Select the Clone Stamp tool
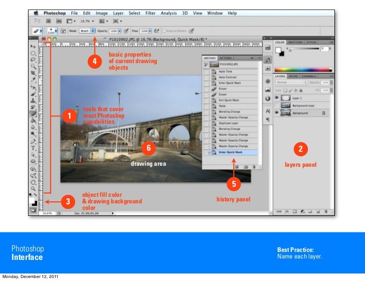The image size is (365, 281). pyautogui.click(x=33, y=101)
